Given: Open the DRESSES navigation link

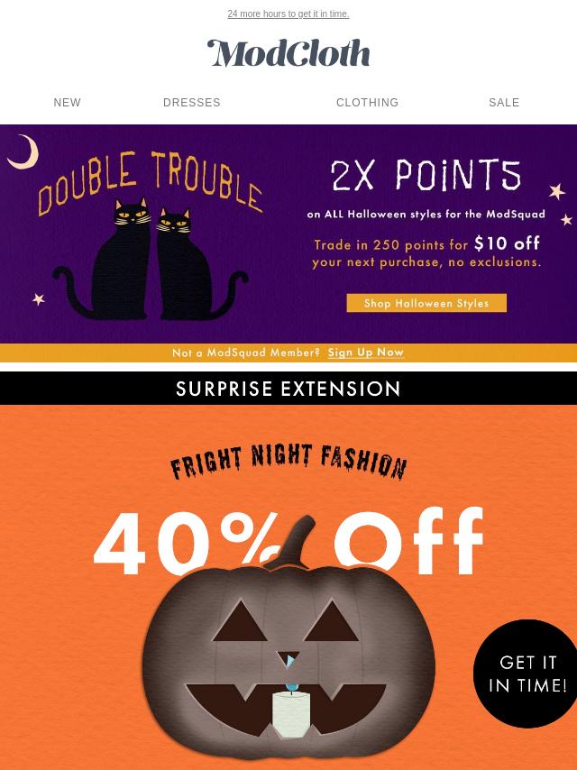Looking at the screenshot, I should click(191, 102).
